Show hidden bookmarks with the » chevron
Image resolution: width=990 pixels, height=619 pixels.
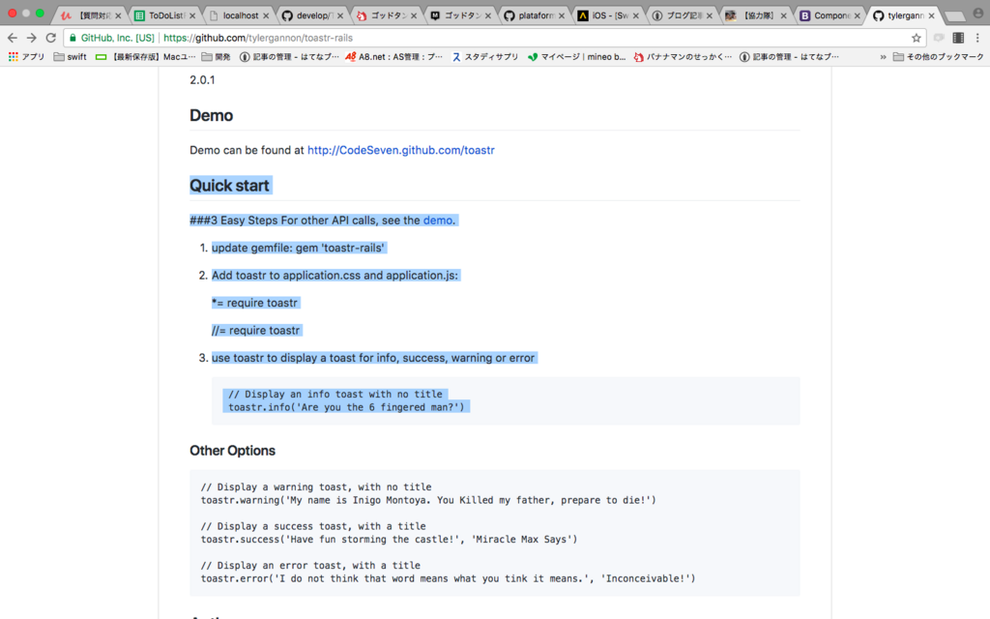click(x=883, y=57)
